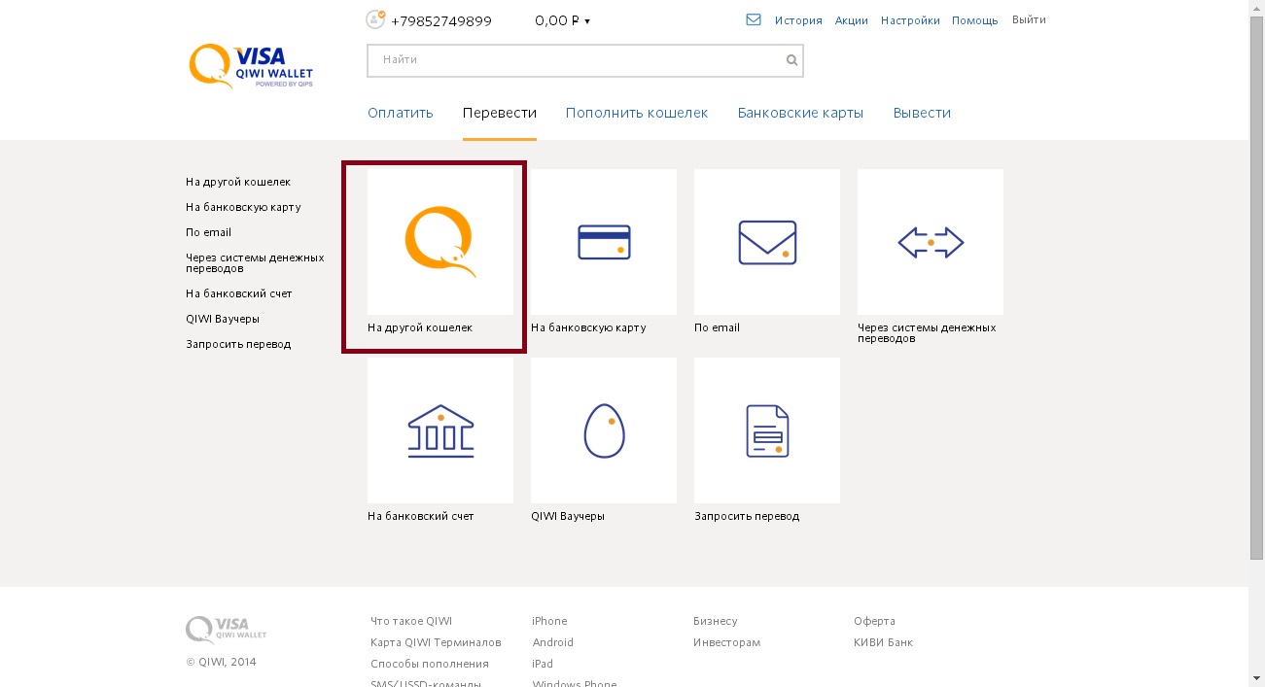Go to Настройки
This screenshot has height=687, width=1265.
pyautogui.click(x=910, y=20)
